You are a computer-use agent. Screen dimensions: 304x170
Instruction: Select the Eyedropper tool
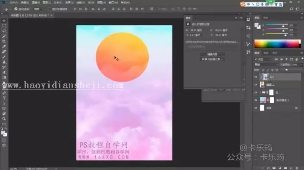coord(4,46)
